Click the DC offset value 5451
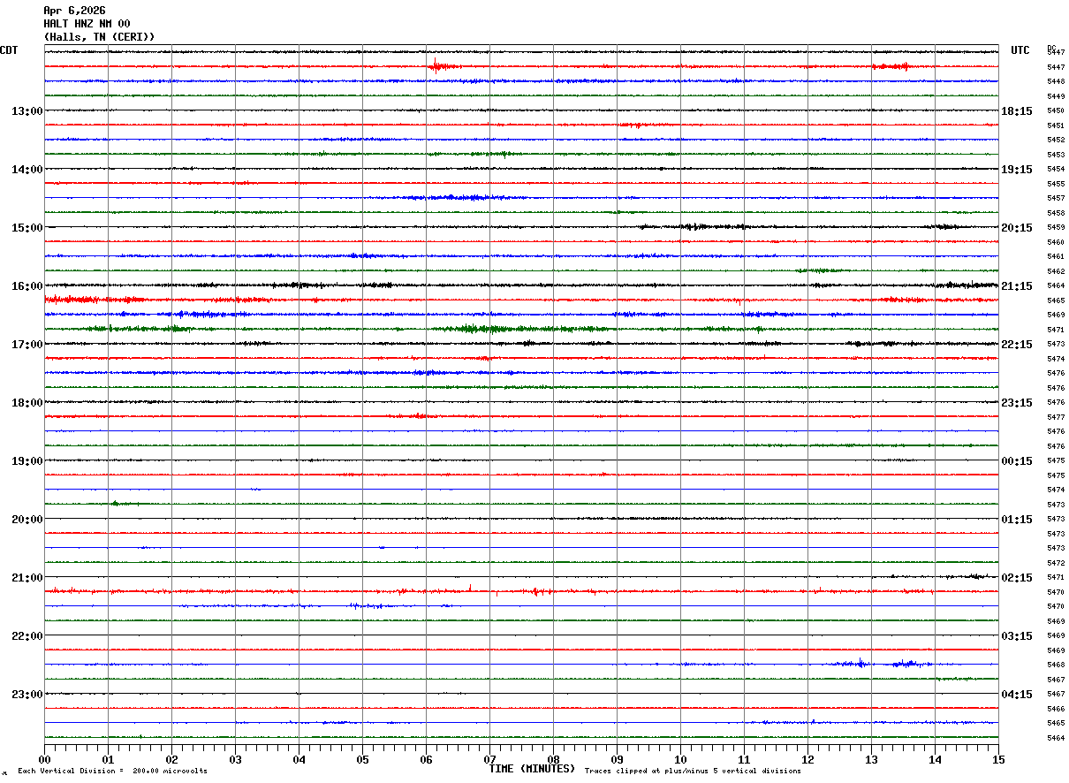The width and height of the screenshot is (1069, 783). click(x=1056, y=125)
